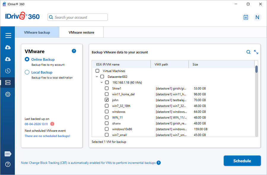
Task: Switch to the VMware backup tab
Action: 37,32
